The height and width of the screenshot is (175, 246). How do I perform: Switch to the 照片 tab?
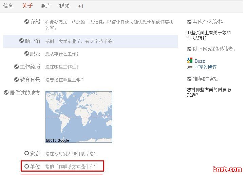tap(46, 6)
